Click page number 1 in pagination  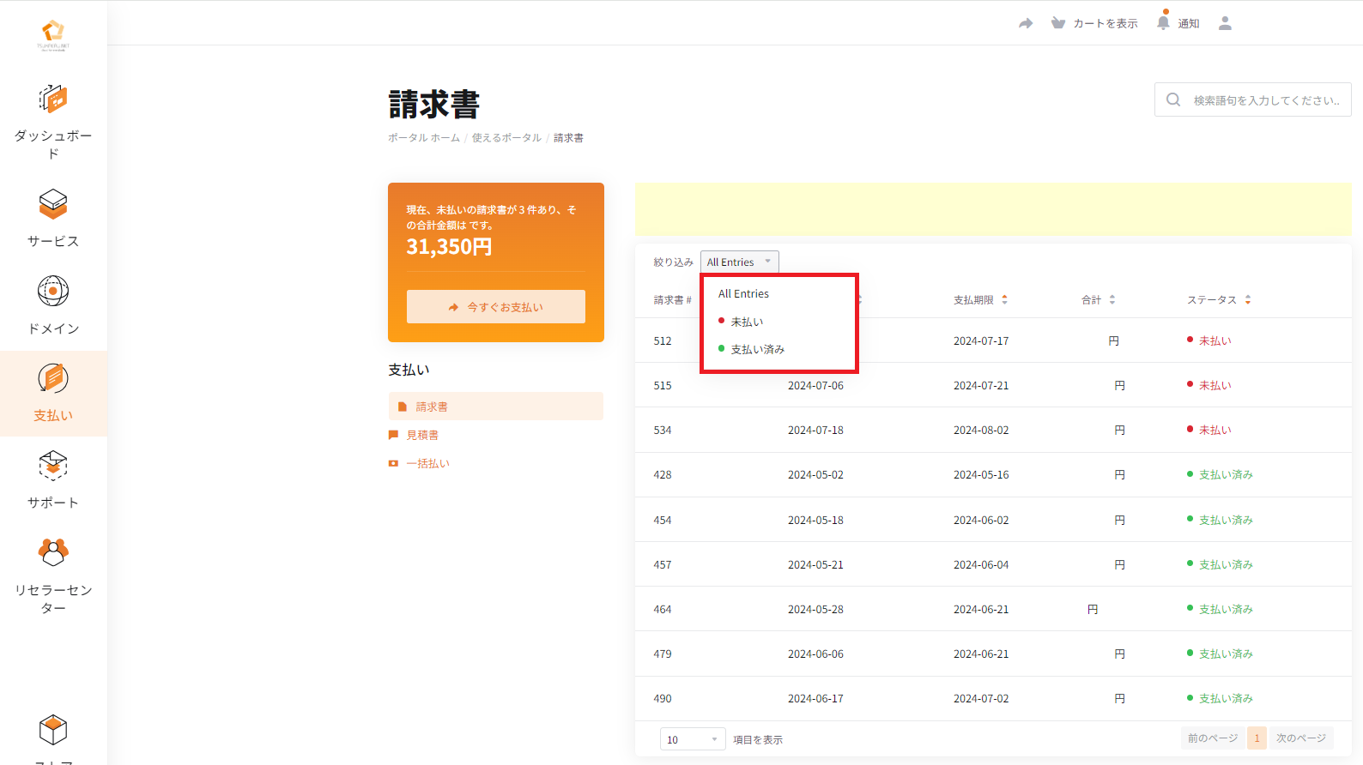[1257, 738]
